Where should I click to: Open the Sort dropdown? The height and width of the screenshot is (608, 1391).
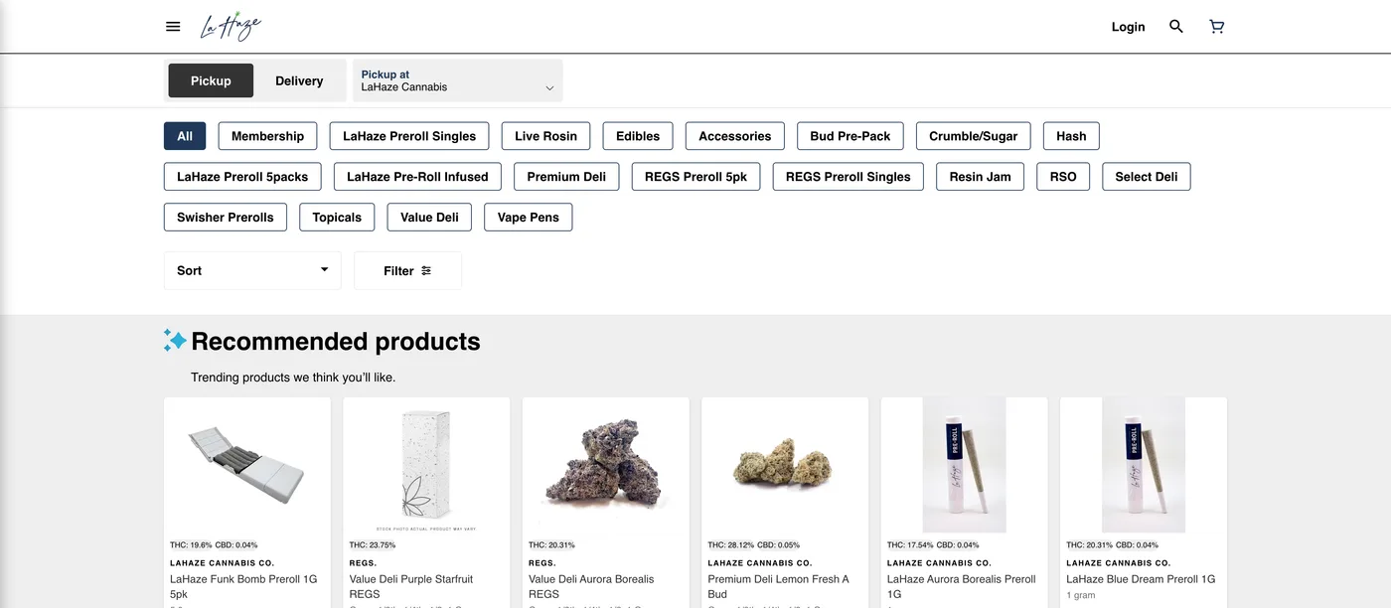point(252,270)
